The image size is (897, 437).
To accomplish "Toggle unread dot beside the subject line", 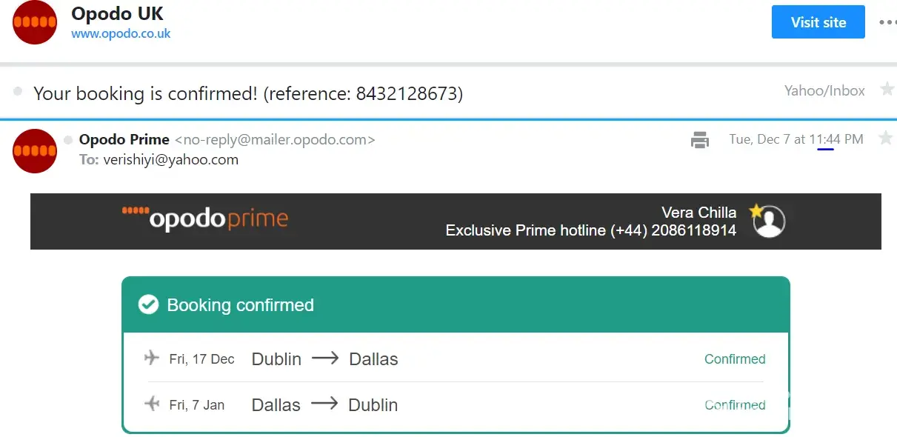I will point(18,92).
